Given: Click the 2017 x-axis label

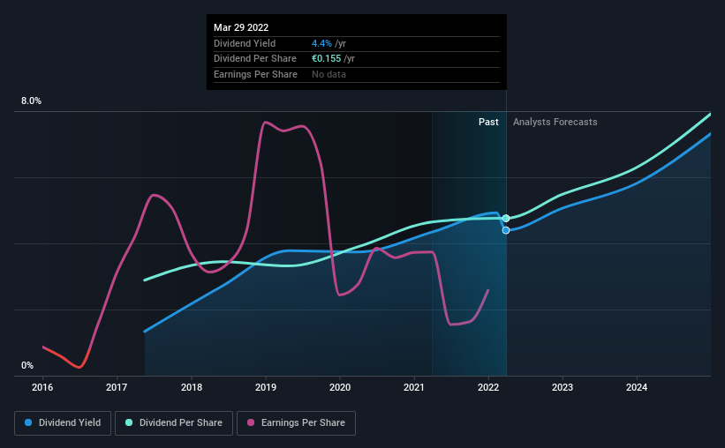Looking at the screenshot, I should click(x=117, y=387).
